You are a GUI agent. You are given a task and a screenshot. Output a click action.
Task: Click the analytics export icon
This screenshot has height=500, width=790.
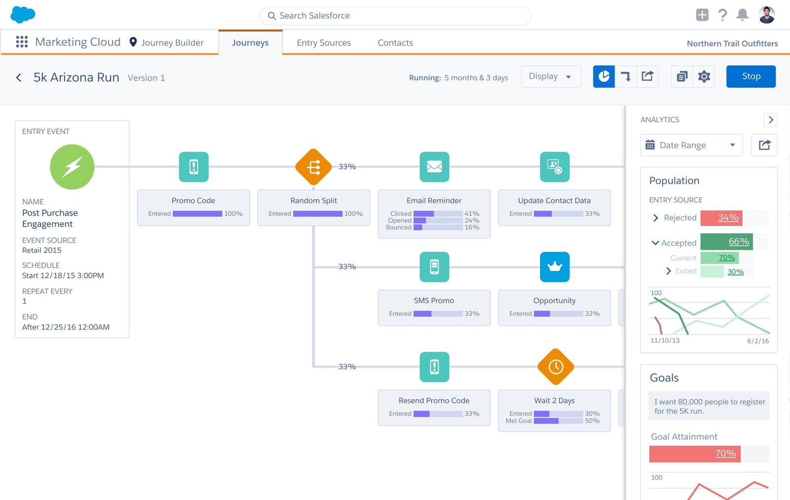click(764, 145)
